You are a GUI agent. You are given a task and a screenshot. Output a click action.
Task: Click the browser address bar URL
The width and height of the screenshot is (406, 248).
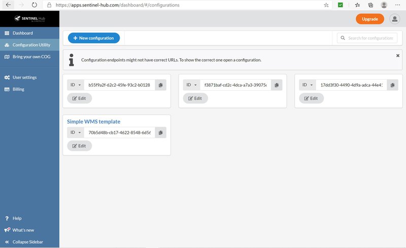(117, 5)
